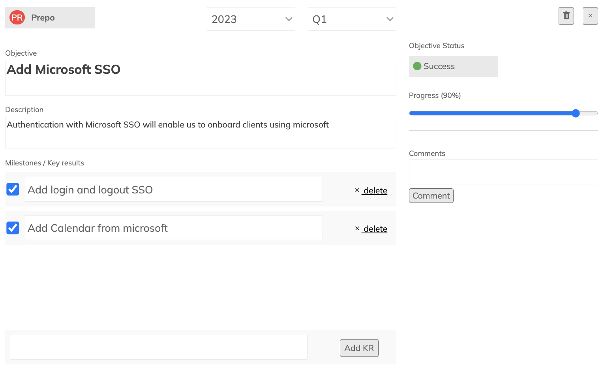Click the Progress slider handle
Screen dimensions: 604x379
576,114
